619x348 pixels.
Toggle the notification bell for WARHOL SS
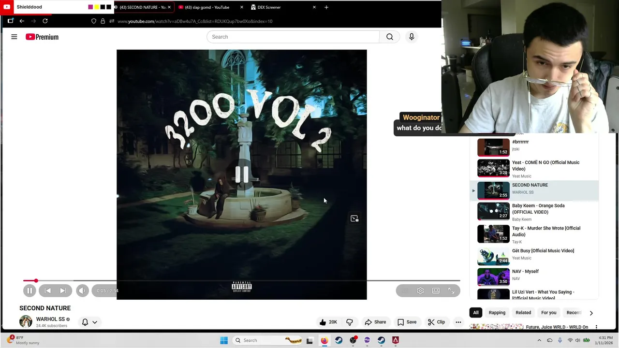85,322
